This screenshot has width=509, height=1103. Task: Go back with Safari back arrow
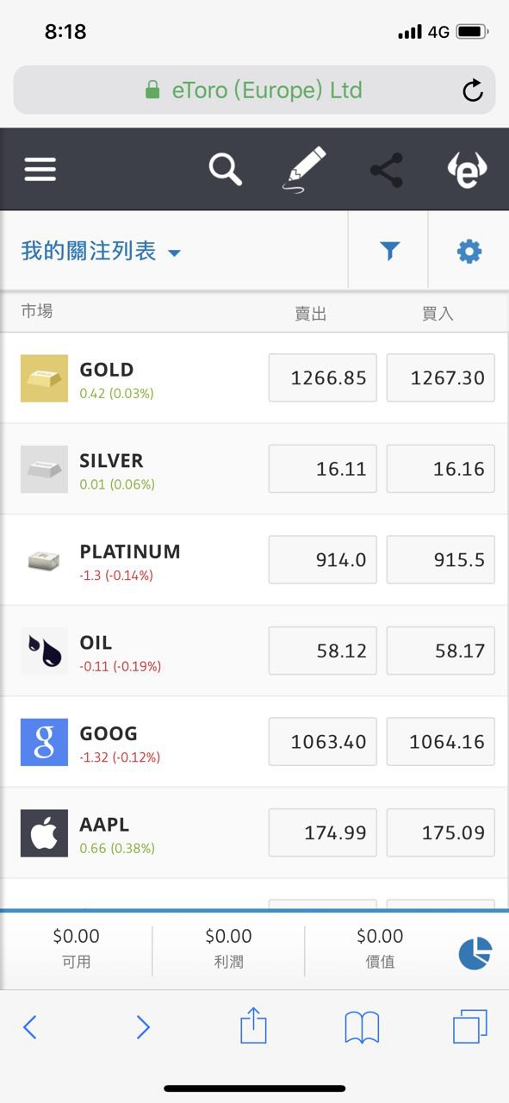(x=30, y=1026)
